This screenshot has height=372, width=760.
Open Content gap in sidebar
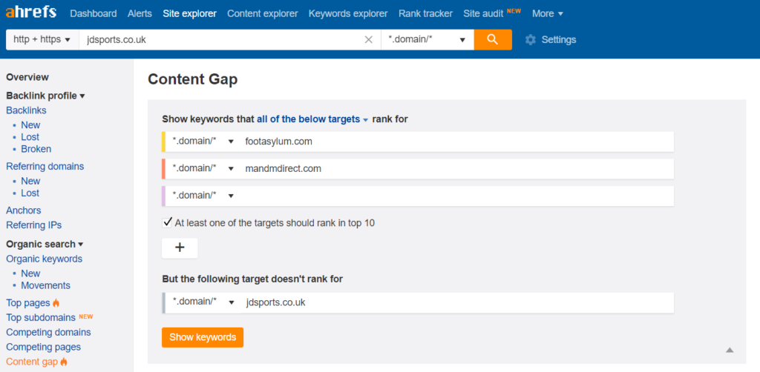(x=32, y=362)
